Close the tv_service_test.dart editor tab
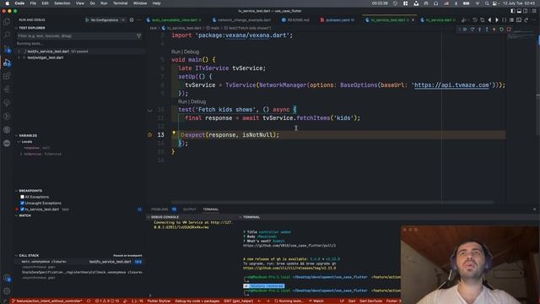Image resolution: width=540 pixels, height=304 pixels. click(413, 20)
